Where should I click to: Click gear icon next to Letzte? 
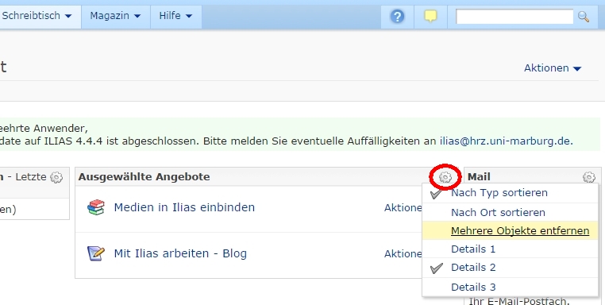(x=56, y=177)
